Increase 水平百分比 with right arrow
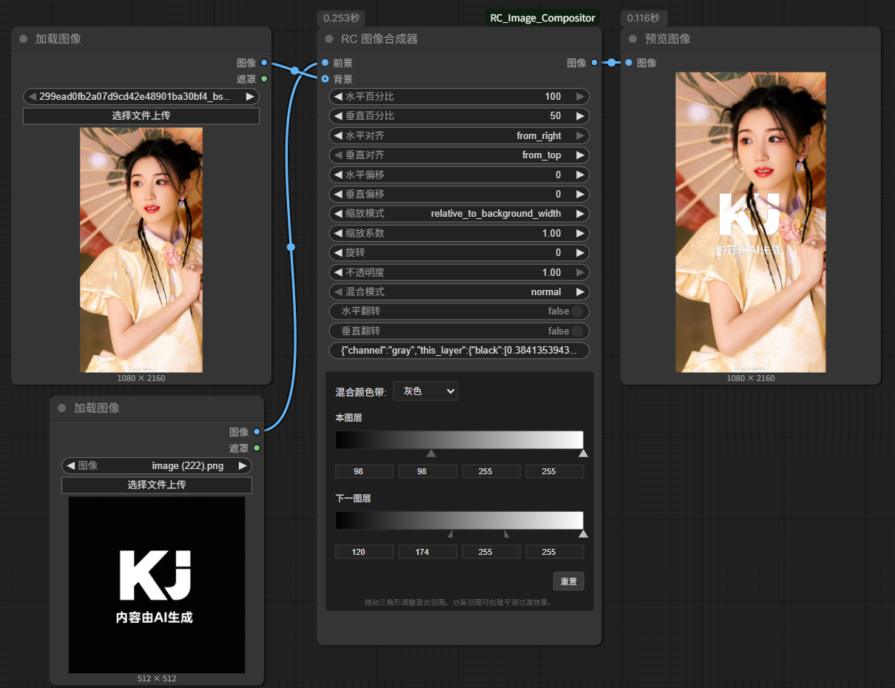Viewport: 895px width, 688px height. tap(581, 96)
